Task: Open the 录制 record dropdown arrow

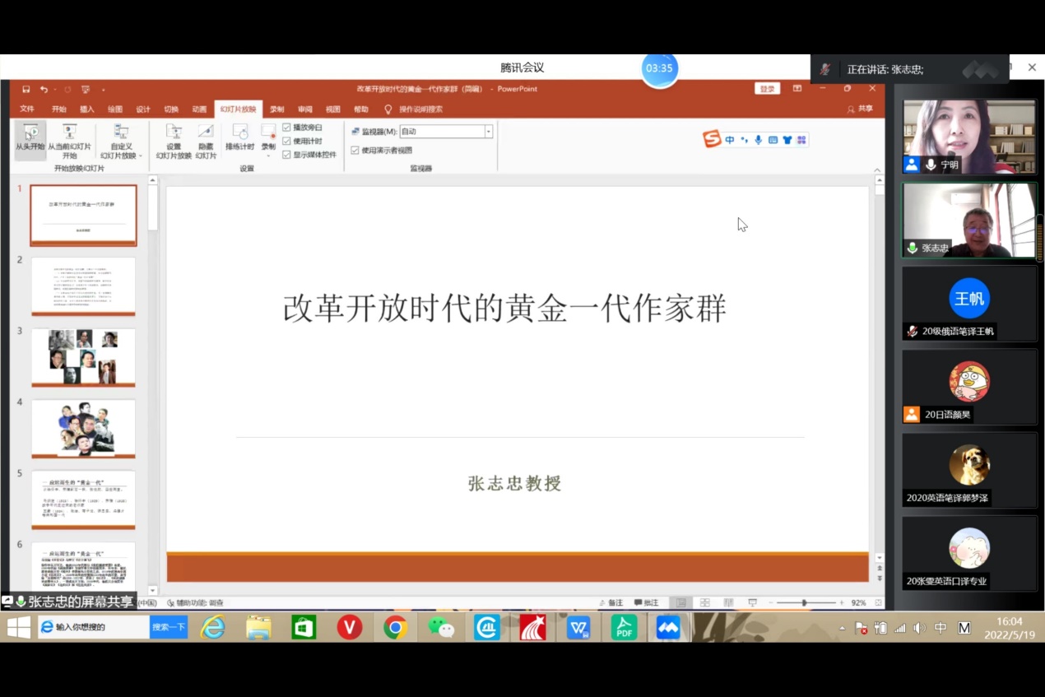Action: [268, 156]
